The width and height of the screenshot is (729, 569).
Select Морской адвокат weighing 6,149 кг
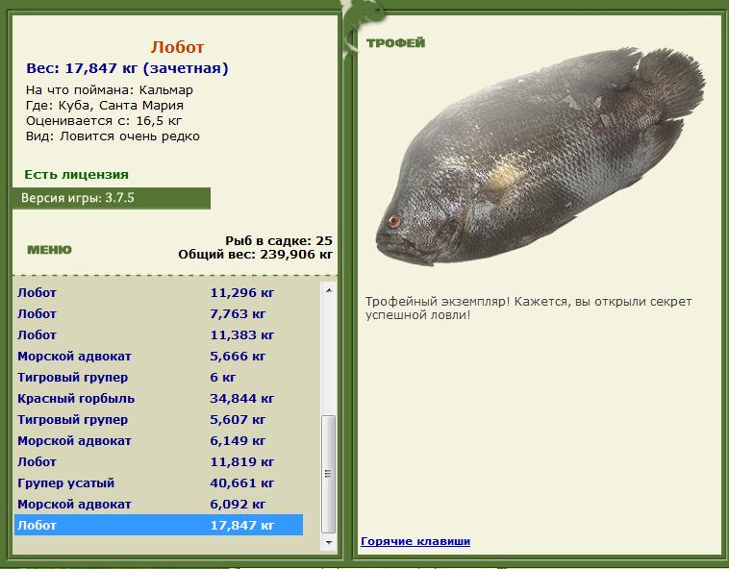[x=159, y=441]
